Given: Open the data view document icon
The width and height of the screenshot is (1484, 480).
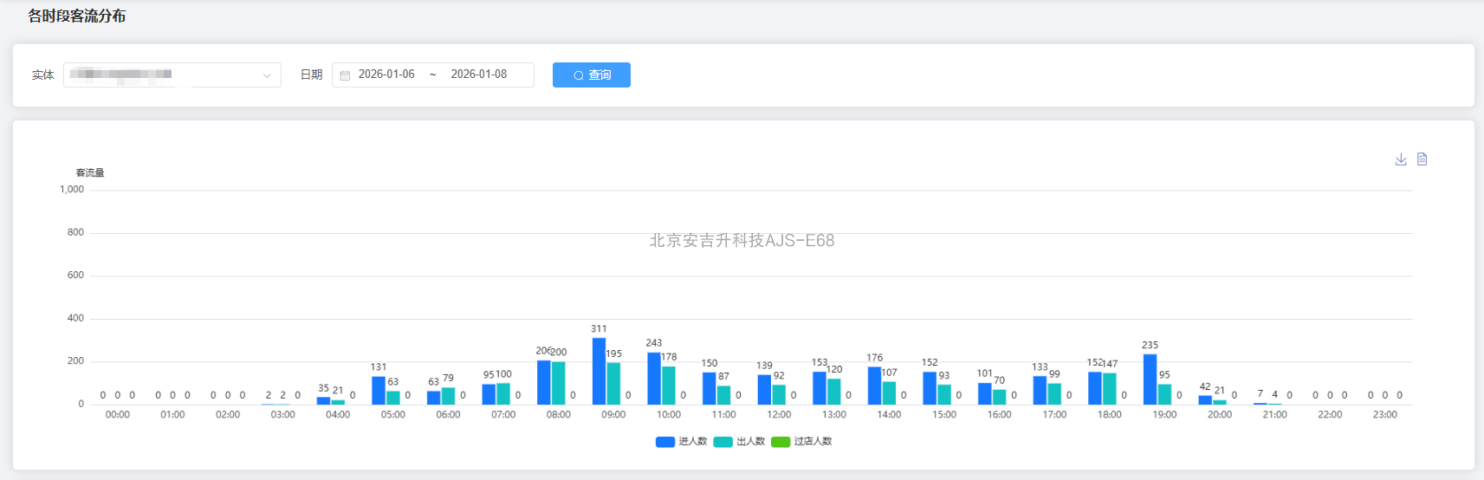Looking at the screenshot, I should click(1422, 159).
